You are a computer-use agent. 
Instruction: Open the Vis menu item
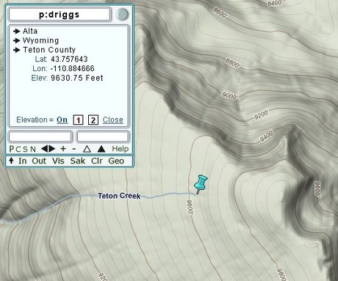(x=58, y=161)
